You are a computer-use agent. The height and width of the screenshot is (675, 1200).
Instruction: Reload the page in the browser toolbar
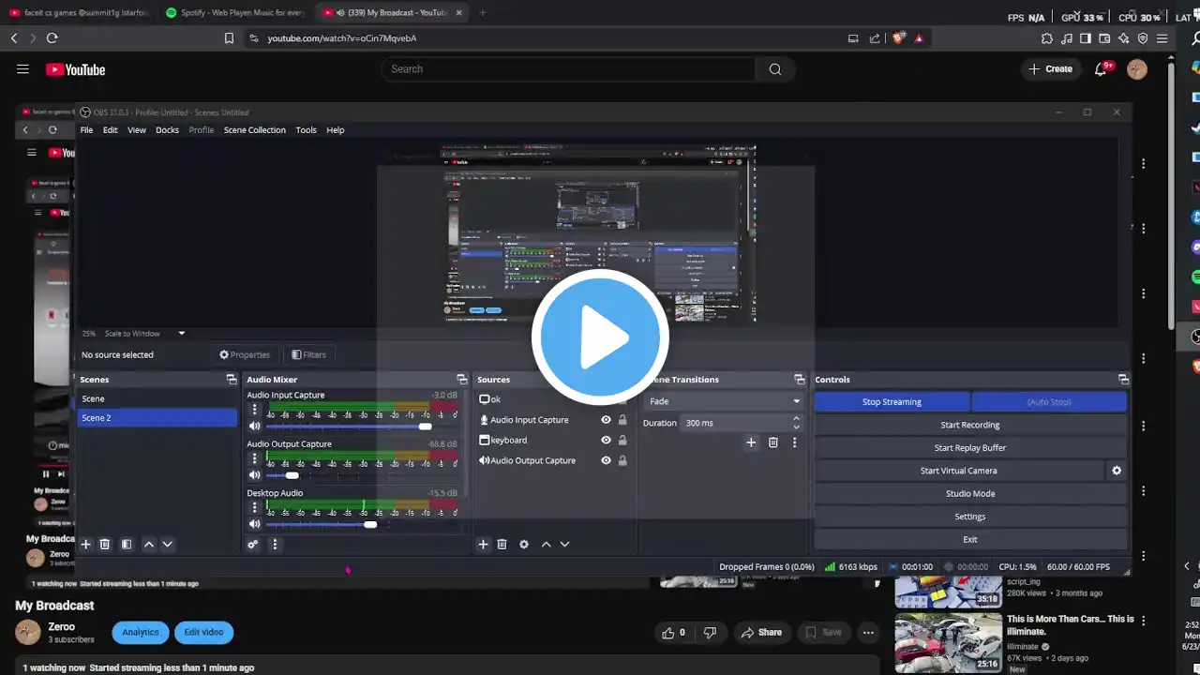pyautogui.click(x=52, y=38)
